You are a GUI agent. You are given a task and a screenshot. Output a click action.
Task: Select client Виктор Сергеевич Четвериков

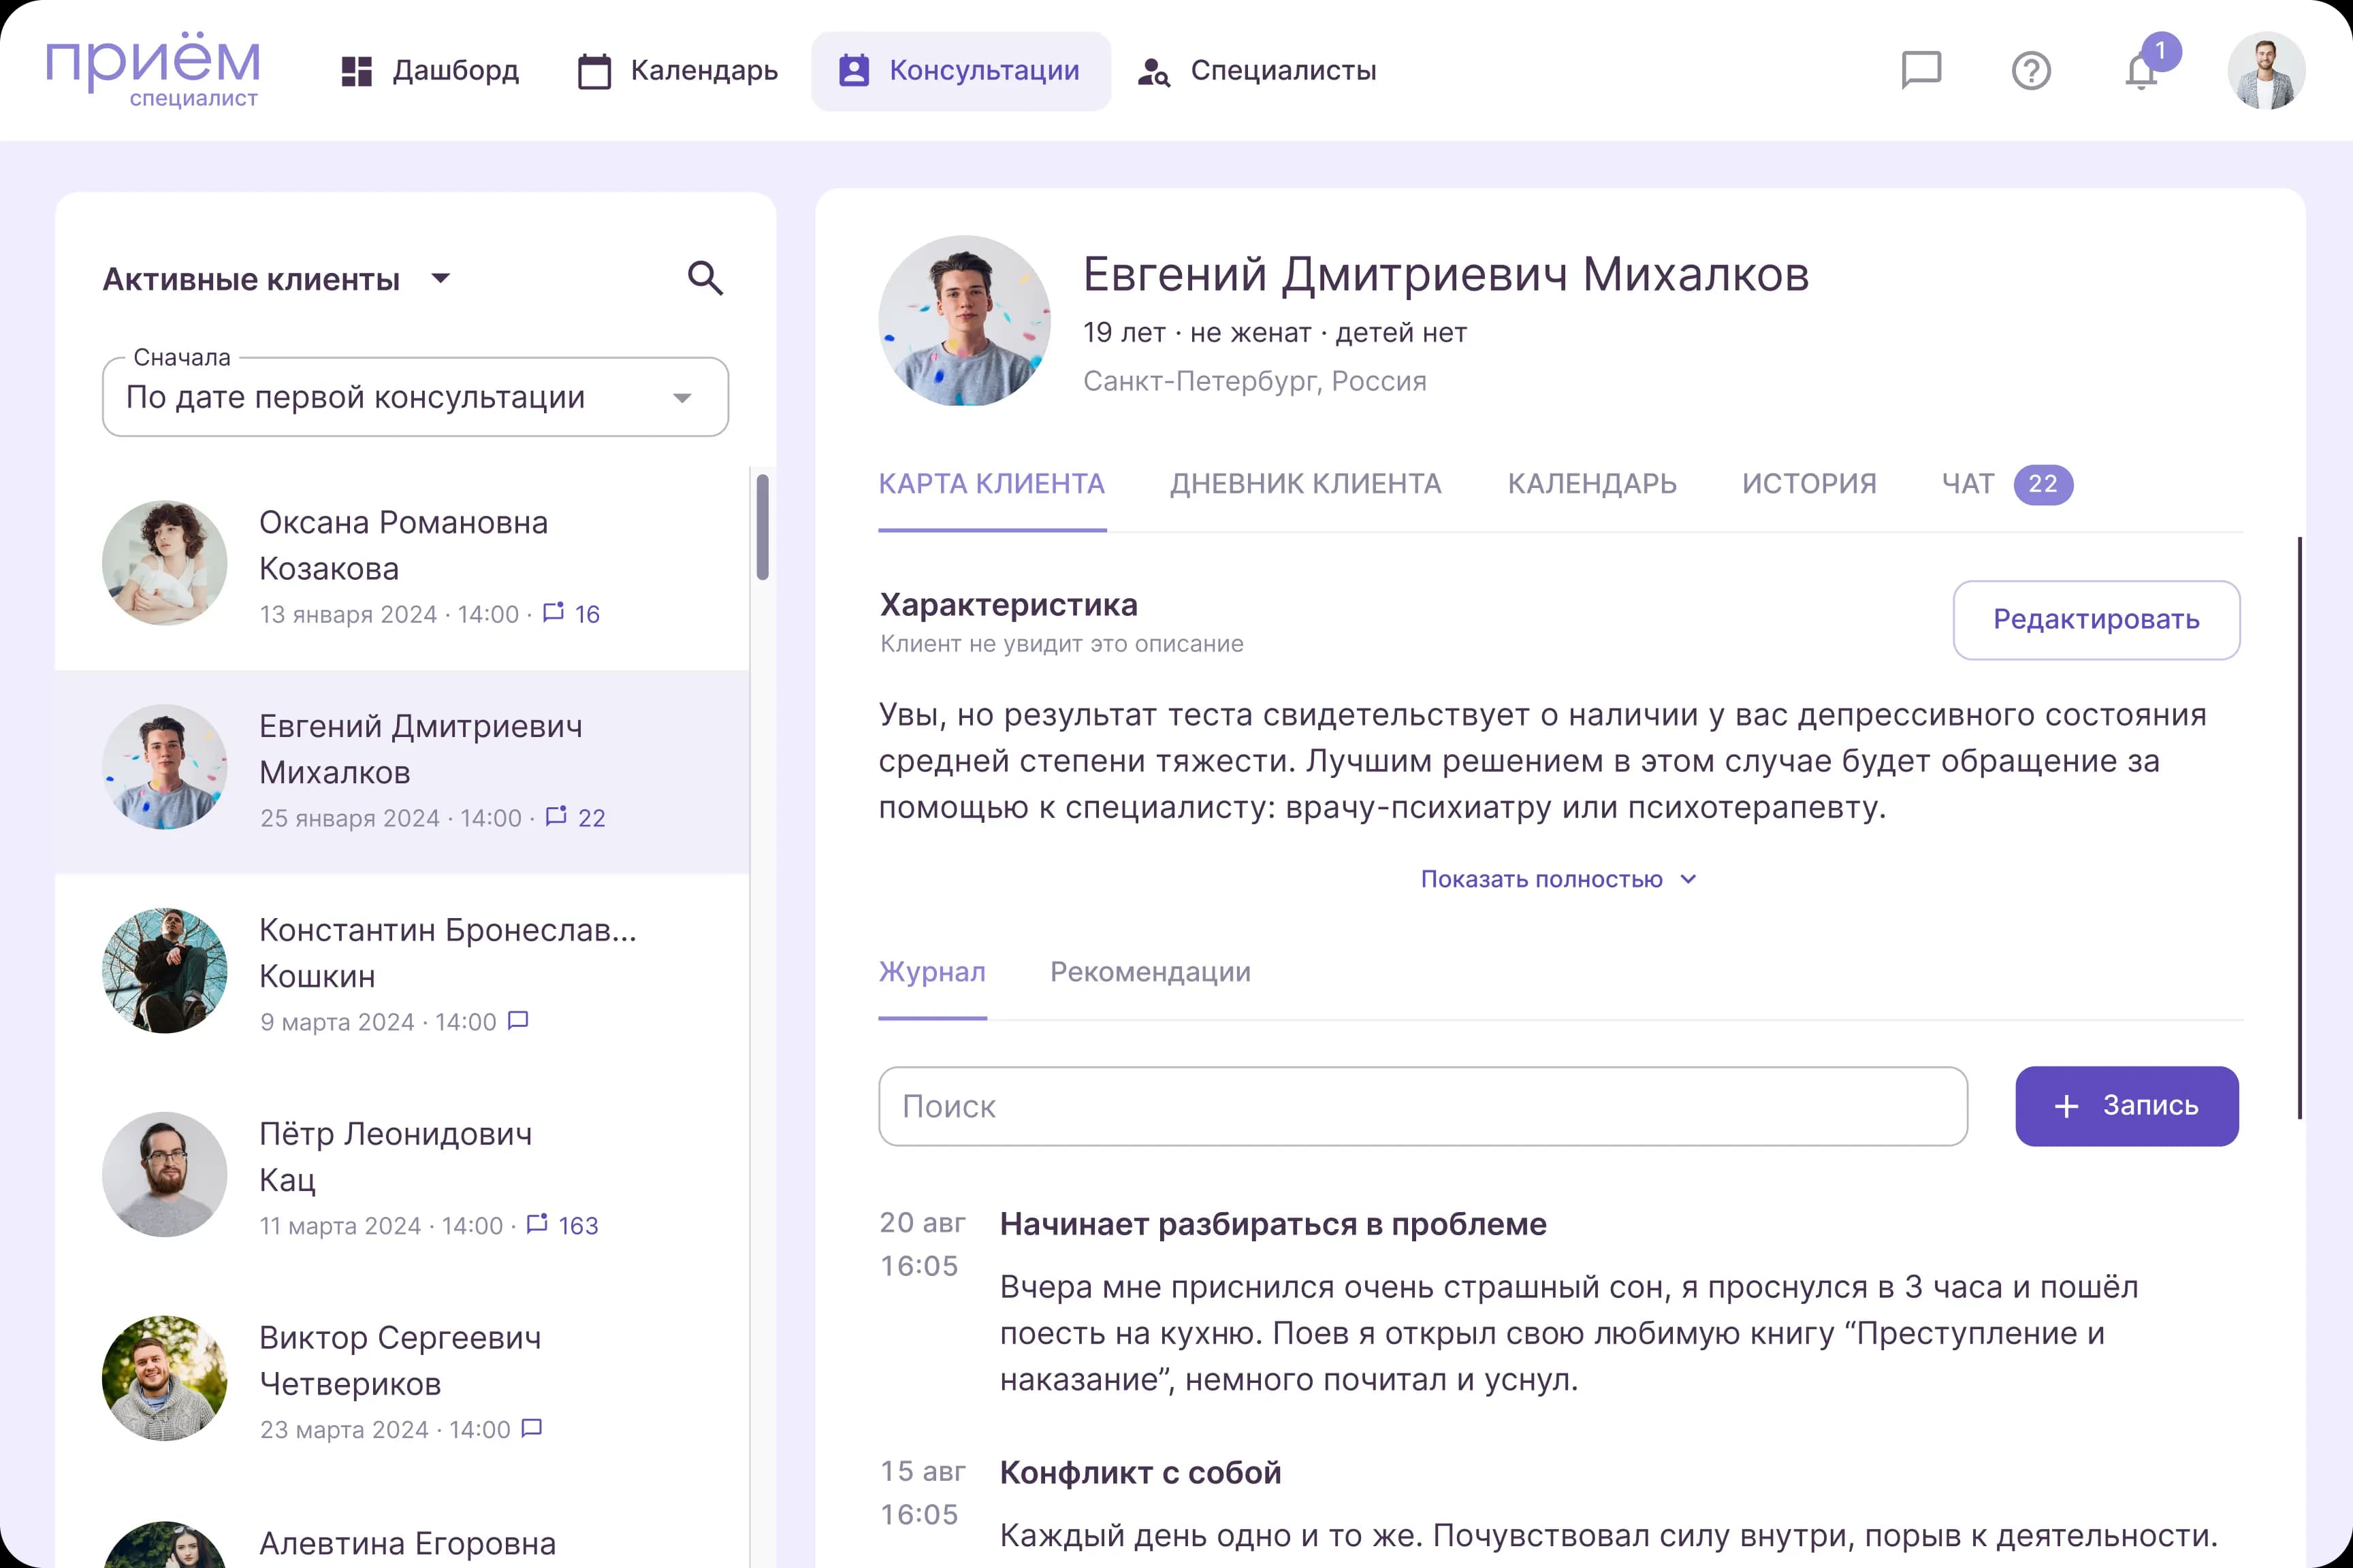coord(402,1384)
